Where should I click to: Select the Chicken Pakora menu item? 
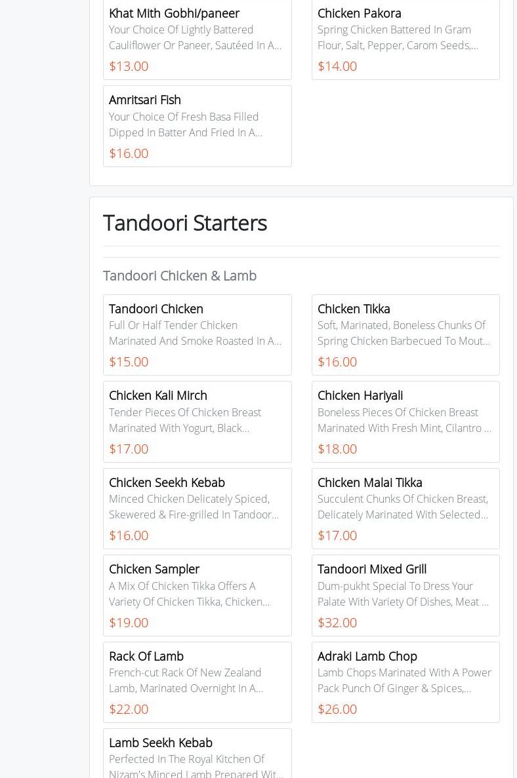tap(359, 13)
